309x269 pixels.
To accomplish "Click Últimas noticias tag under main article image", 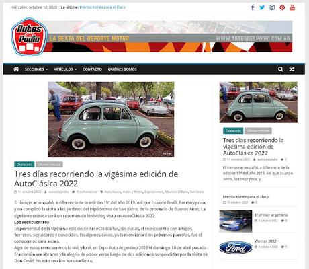I will [49, 165].
